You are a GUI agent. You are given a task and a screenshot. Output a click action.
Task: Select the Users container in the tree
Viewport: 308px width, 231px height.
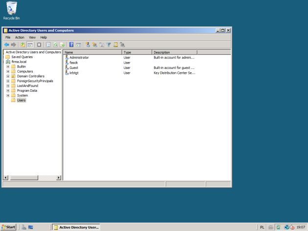(x=21, y=100)
